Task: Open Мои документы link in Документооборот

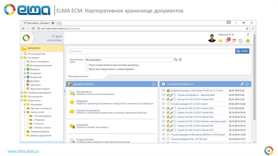Action: click(84, 92)
